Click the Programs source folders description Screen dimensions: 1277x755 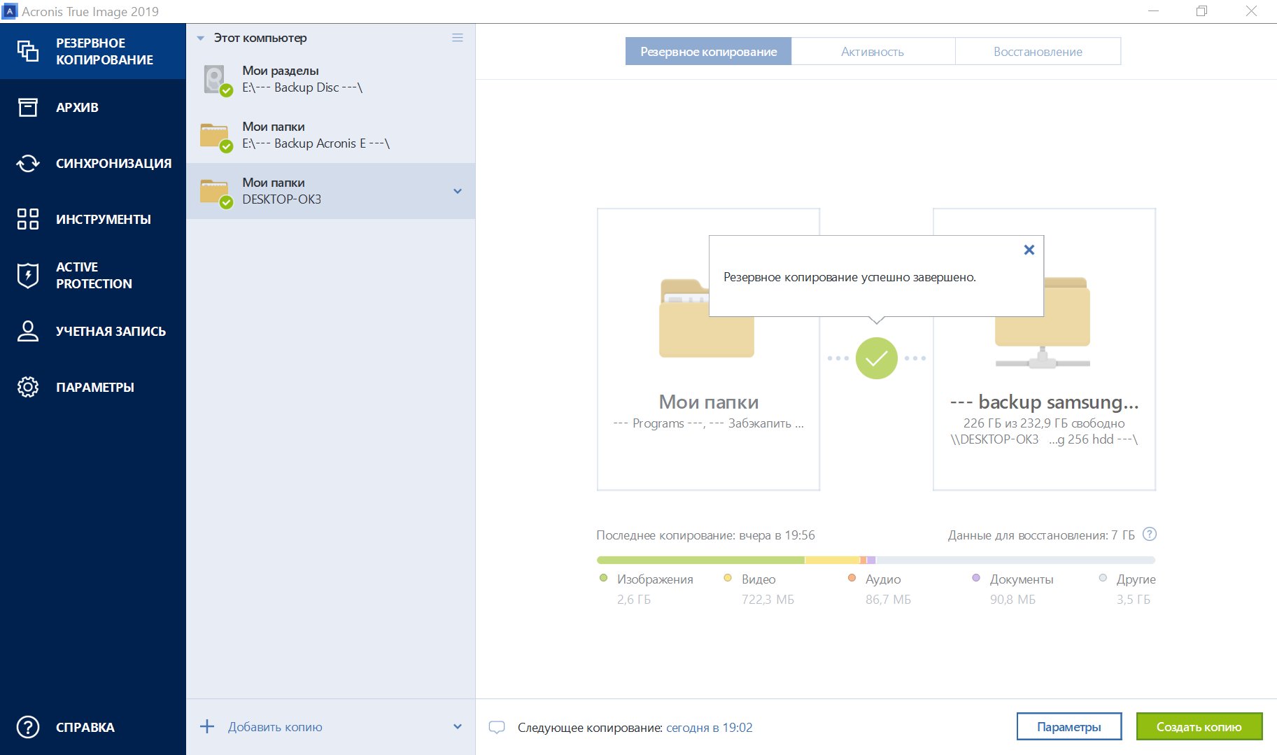pyautogui.click(x=709, y=423)
